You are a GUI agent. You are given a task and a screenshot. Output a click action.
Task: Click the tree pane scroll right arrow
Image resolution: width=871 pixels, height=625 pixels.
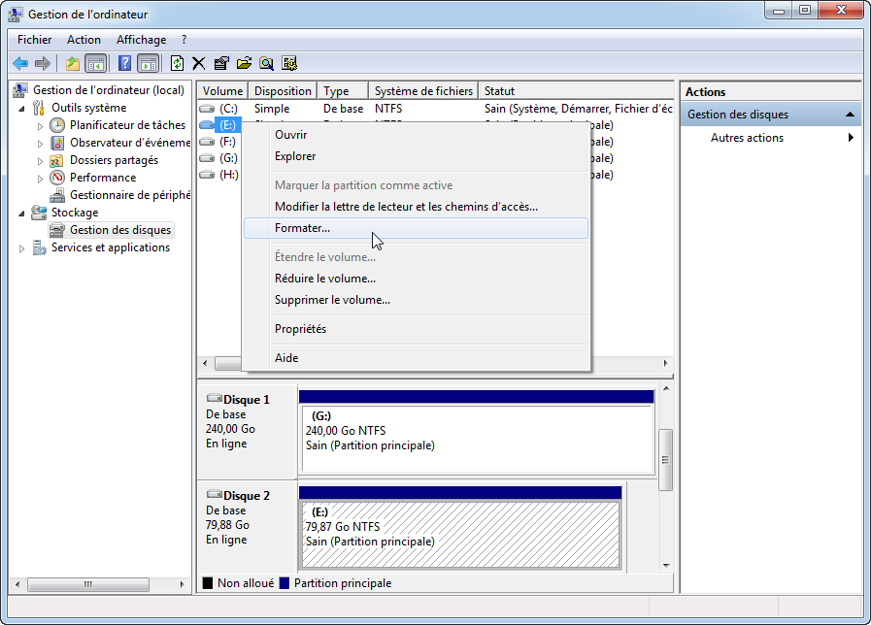click(x=182, y=584)
